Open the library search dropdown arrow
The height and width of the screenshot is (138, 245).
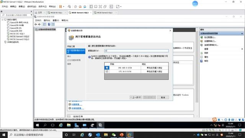point(31,15)
